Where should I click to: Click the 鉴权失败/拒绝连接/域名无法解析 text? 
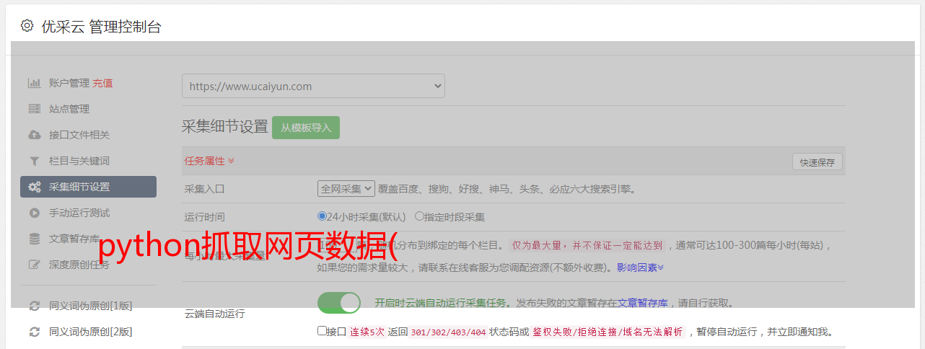[x=608, y=332]
